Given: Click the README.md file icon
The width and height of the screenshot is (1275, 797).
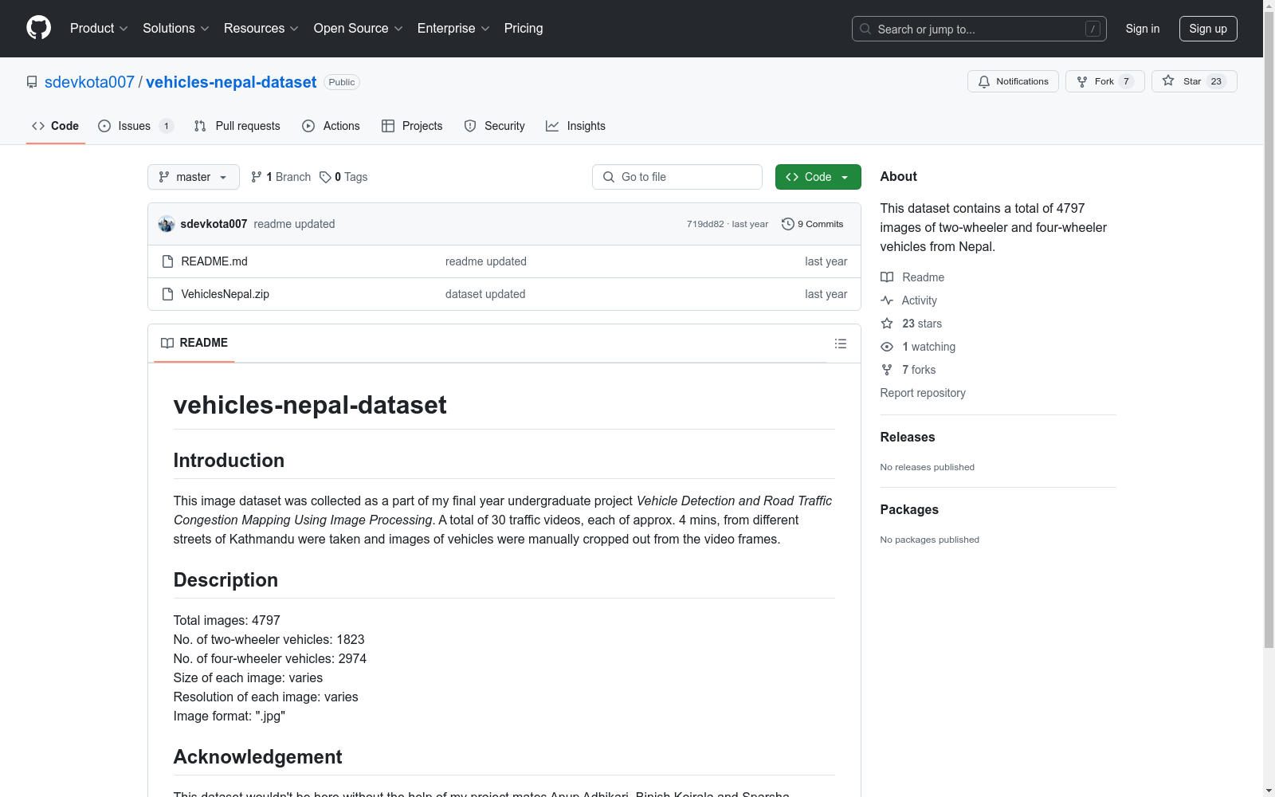Looking at the screenshot, I should (x=167, y=261).
